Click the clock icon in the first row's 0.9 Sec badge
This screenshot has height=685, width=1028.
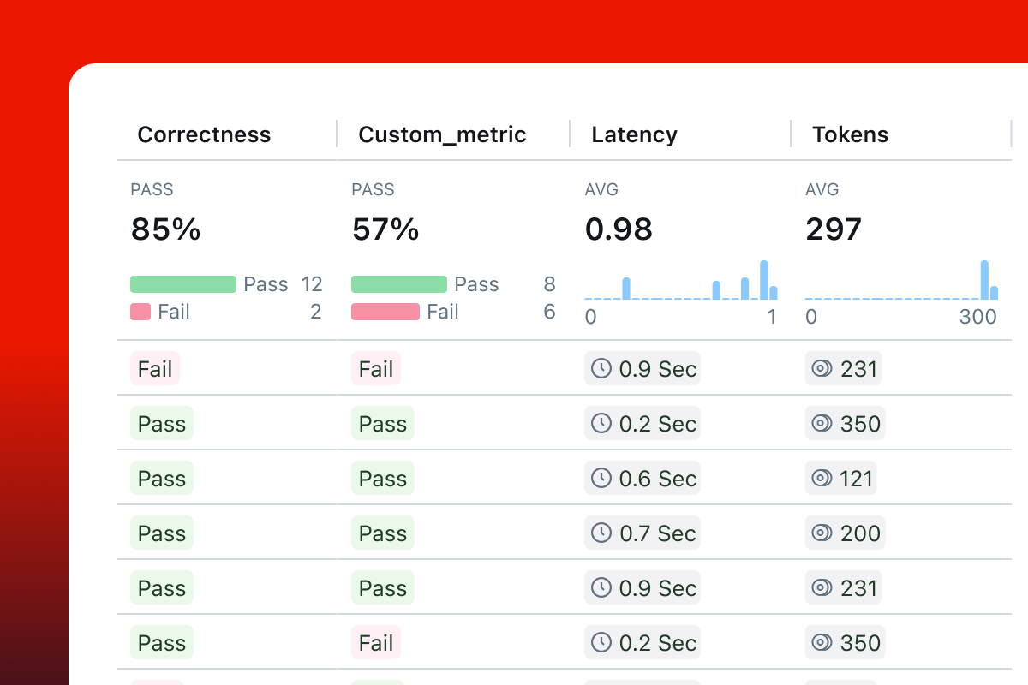pos(602,369)
